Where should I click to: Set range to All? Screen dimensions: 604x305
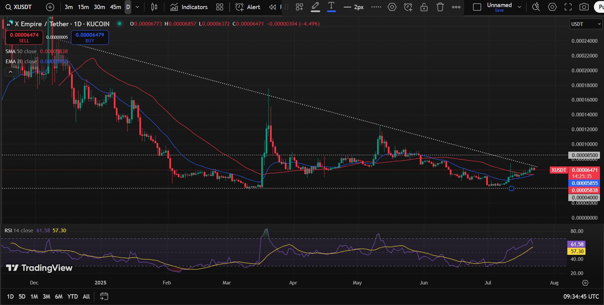[86, 297]
